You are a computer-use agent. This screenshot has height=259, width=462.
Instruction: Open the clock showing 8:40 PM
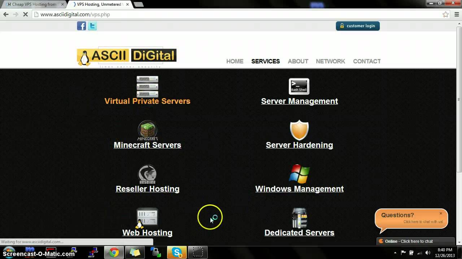pos(445,253)
